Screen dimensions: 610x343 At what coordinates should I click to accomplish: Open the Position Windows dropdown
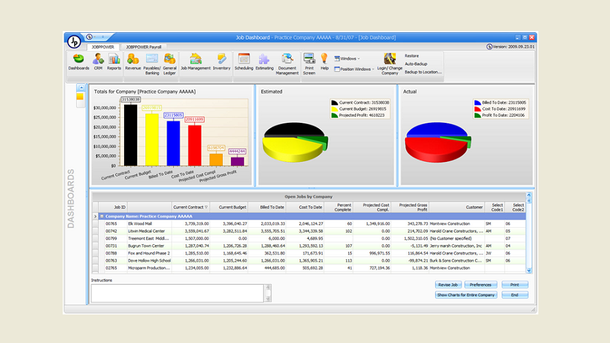click(x=354, y=69)
